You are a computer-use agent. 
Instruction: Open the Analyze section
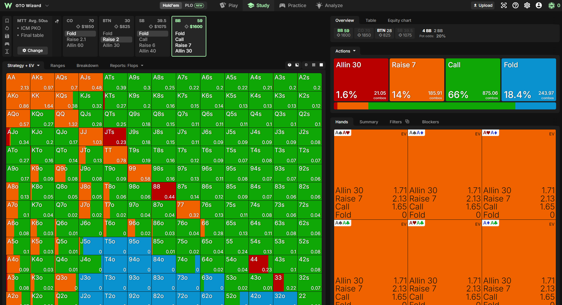point(329,5)
